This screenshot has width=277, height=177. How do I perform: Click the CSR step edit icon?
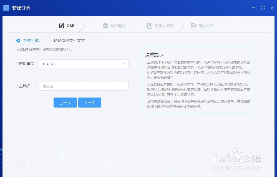61,26
